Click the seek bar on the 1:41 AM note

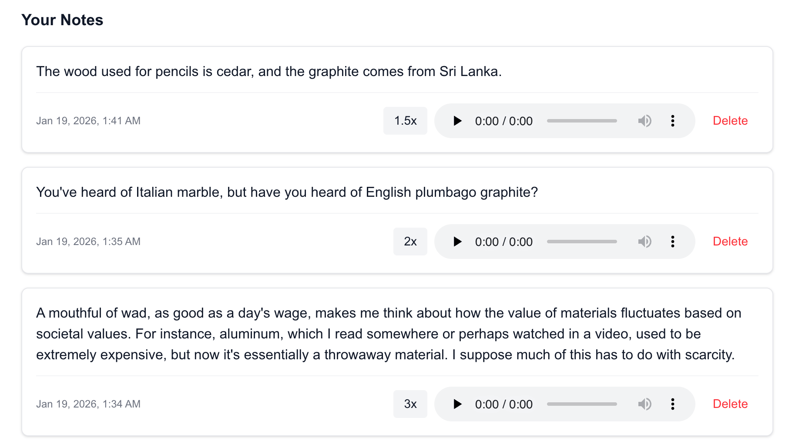[x=582, y=121]
